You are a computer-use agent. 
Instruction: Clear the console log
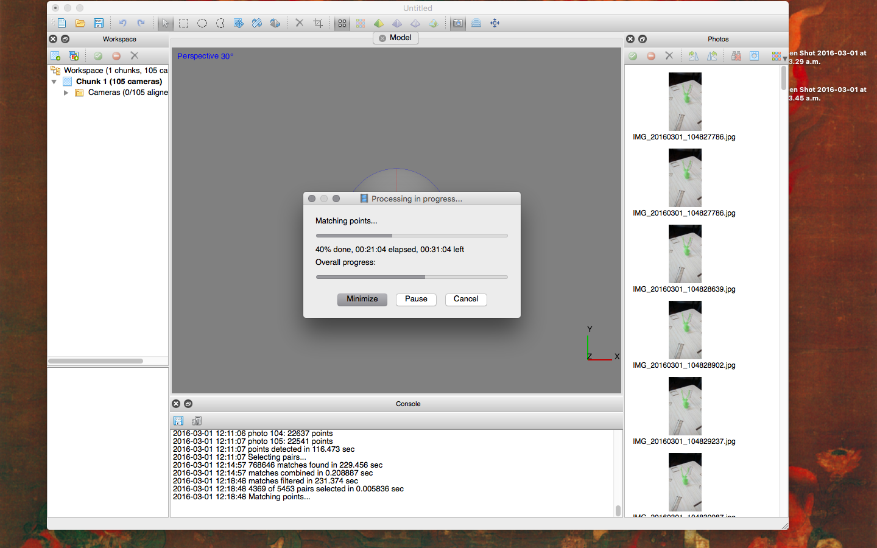pos(197,421)
